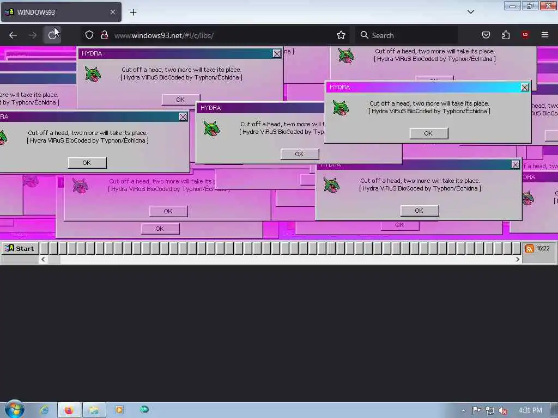Click the orange RSS tray icon
Screen dimensions: 558x418
pyautogui.click(x=529, y=248)
